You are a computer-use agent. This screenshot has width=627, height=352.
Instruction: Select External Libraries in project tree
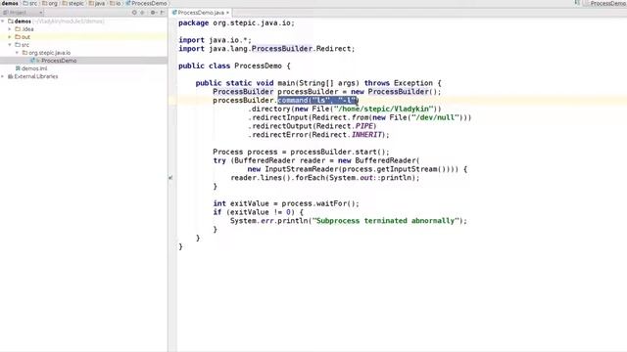[36, 76]
